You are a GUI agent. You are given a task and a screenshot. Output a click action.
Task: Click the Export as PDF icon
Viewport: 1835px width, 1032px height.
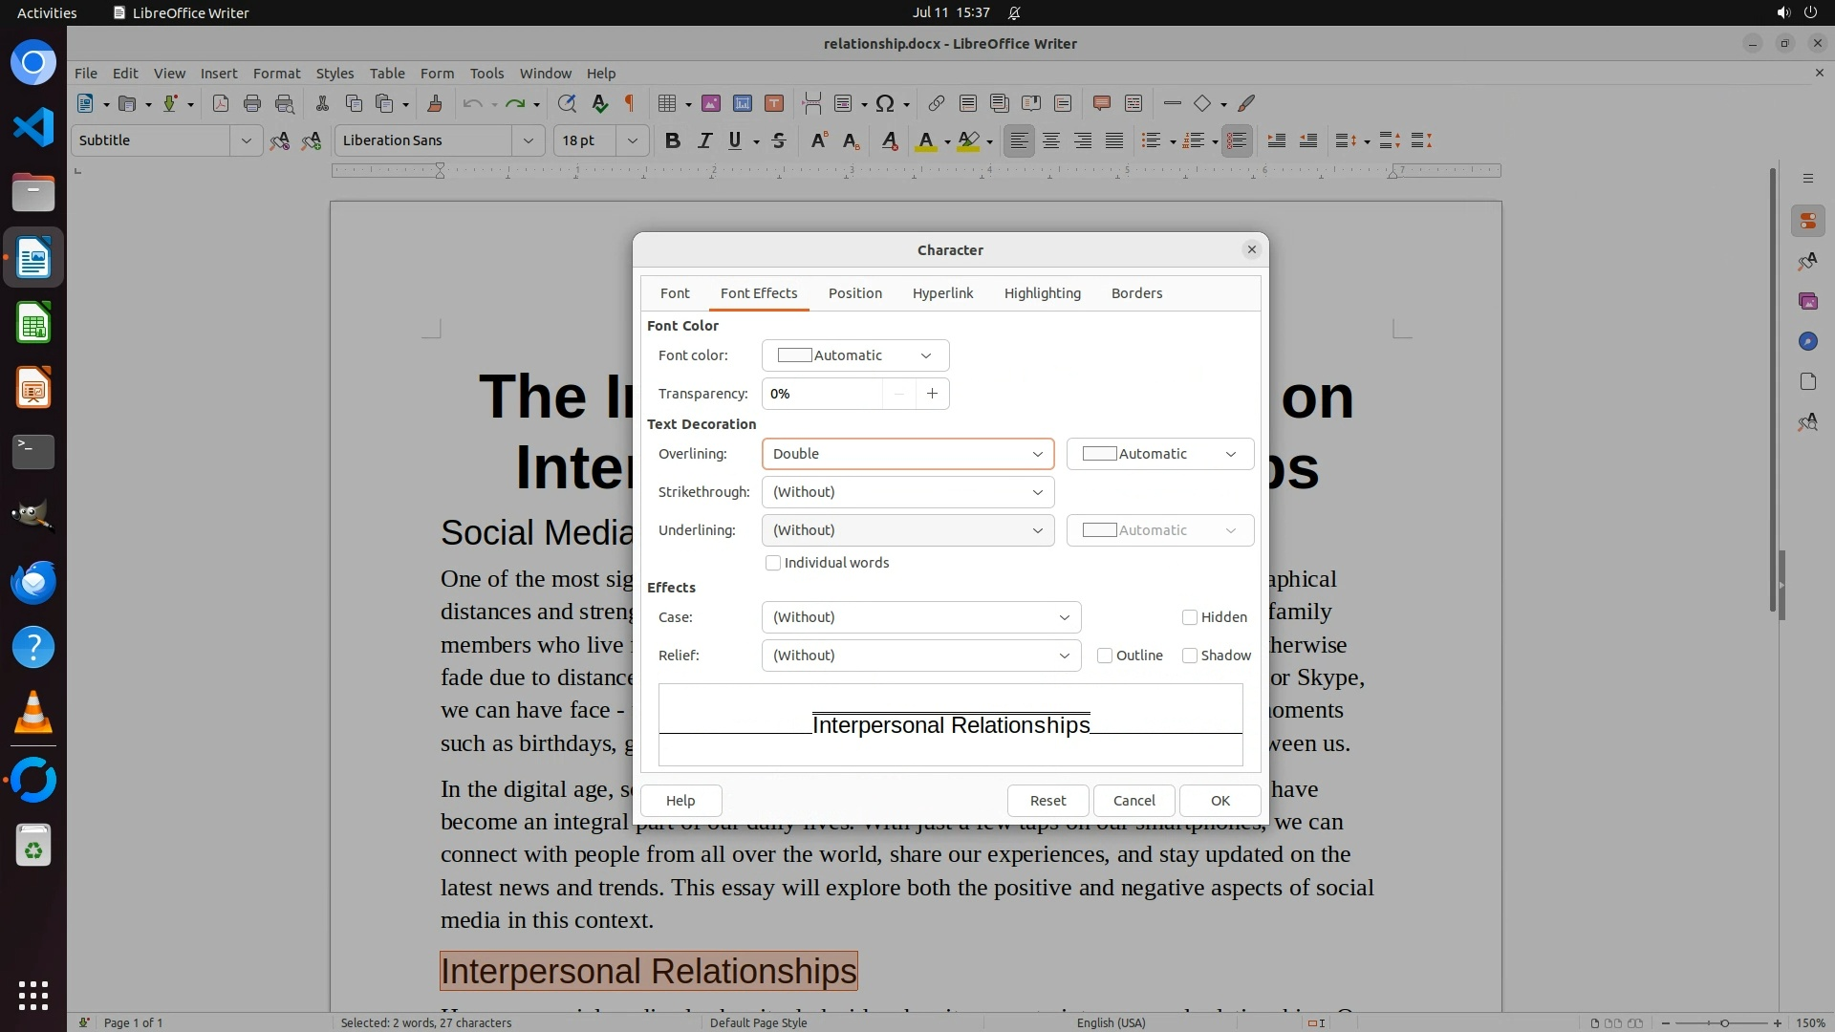click(x=221, y=103)
